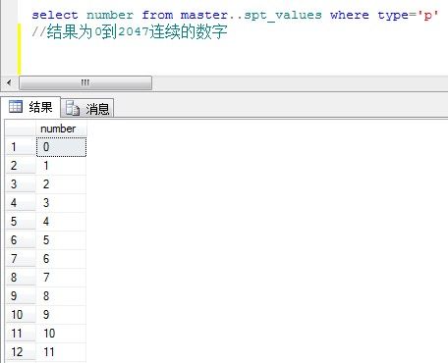Select the number cell in row header 2
Image resolution: width=448 pixels, height=363 pixels.
click(61, 166)
